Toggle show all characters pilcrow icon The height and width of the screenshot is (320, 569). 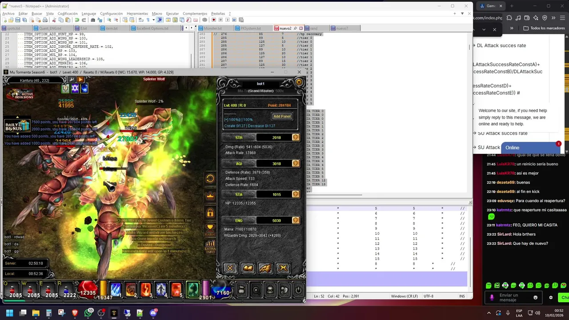pos(148,20)
